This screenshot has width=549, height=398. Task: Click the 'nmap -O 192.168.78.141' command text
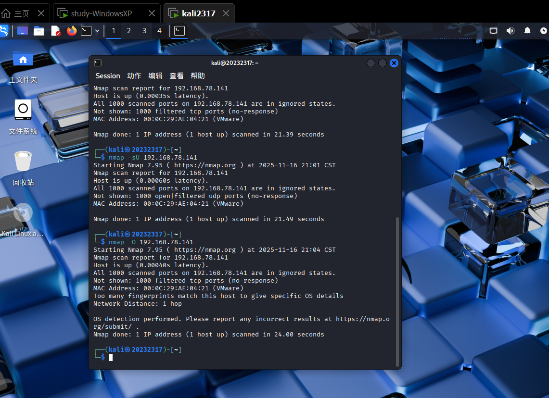pos(151,242)
